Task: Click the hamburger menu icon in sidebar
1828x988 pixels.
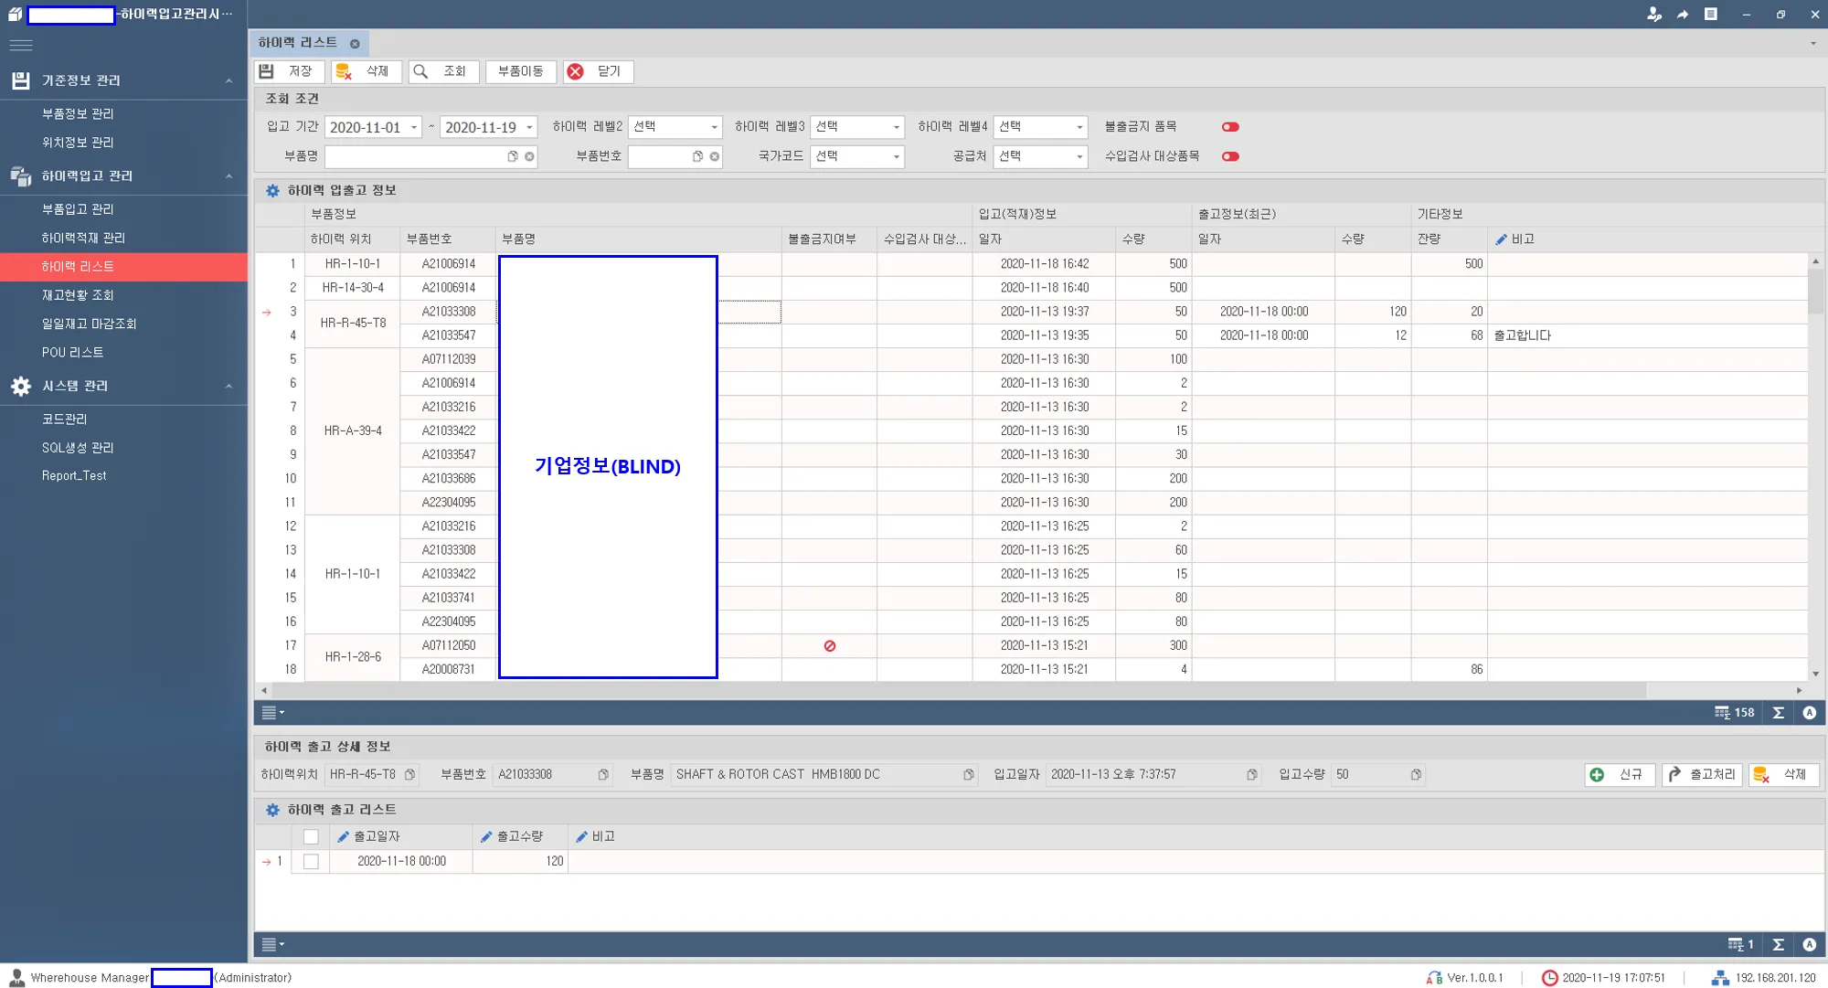Action: point(21,45)
